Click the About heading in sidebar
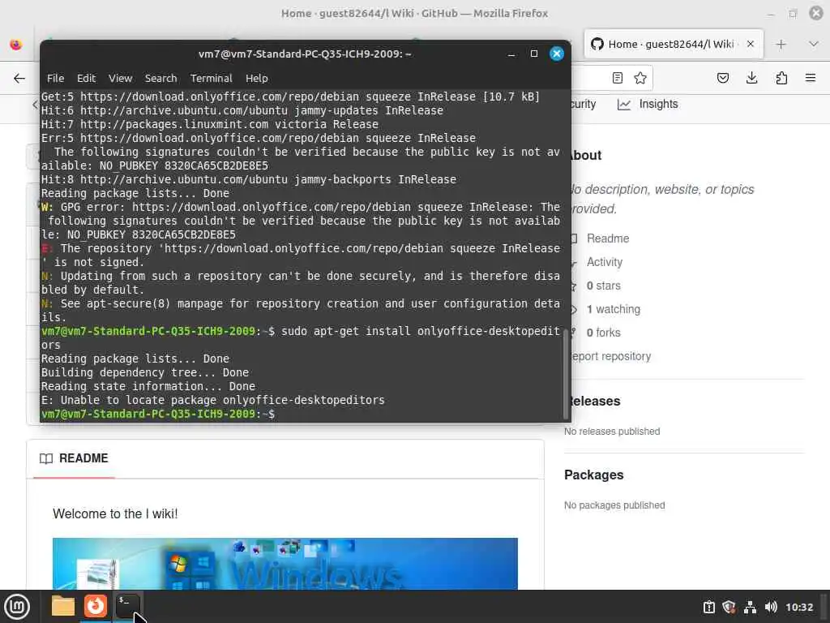 585,156
